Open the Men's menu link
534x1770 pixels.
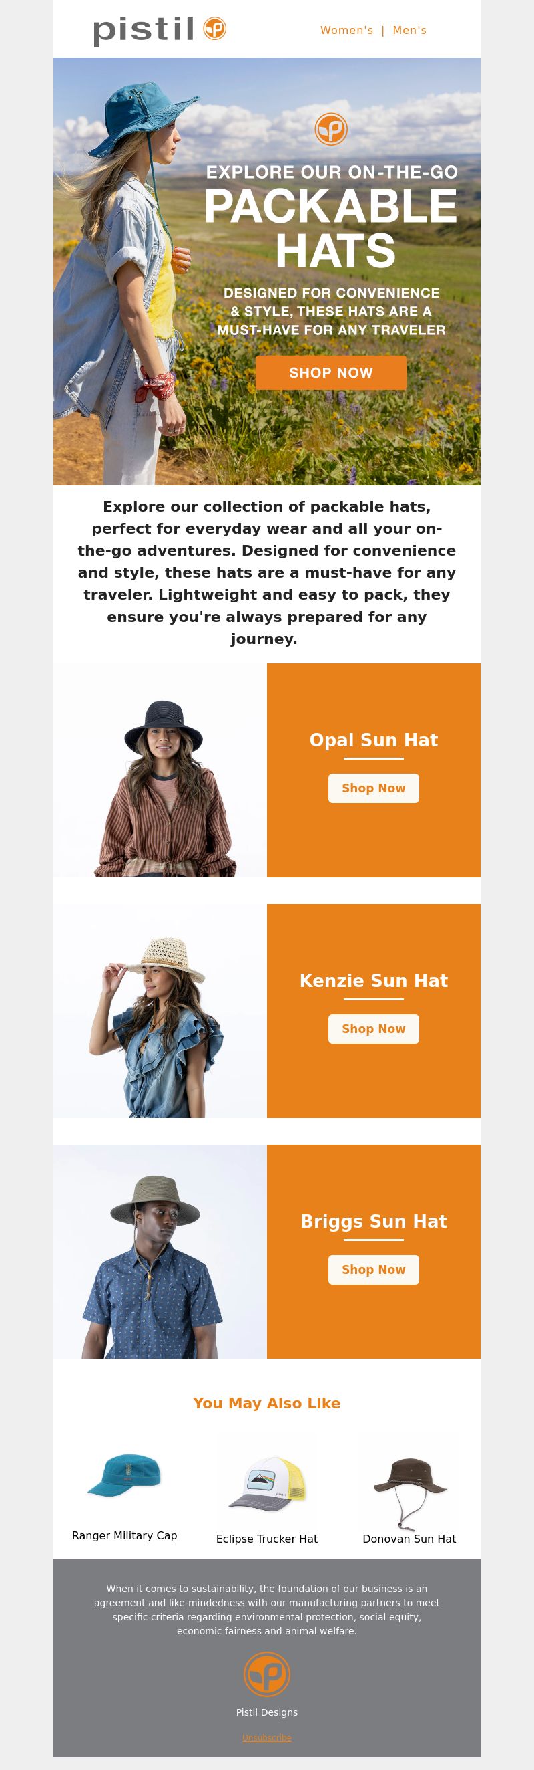click(409, 30)
